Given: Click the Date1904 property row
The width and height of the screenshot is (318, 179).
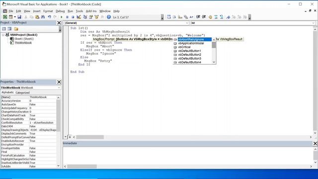Looking at the screenshot, I should [28, 126].
